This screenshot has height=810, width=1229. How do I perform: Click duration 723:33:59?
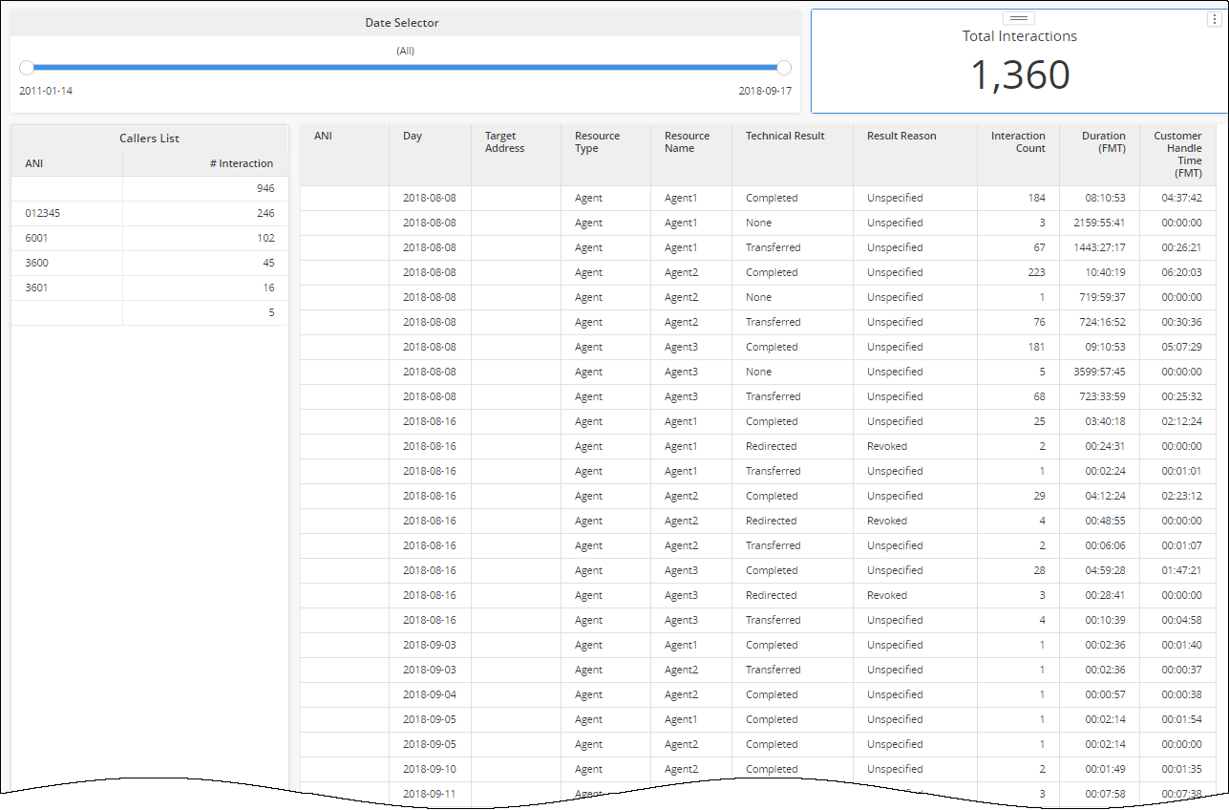[x=1102, y=396]
